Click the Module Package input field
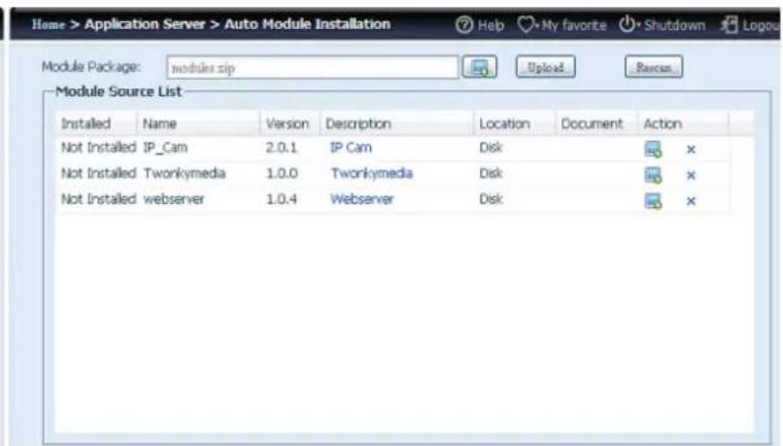This screenshot has width=783, height=446. [x=313, y=67]
